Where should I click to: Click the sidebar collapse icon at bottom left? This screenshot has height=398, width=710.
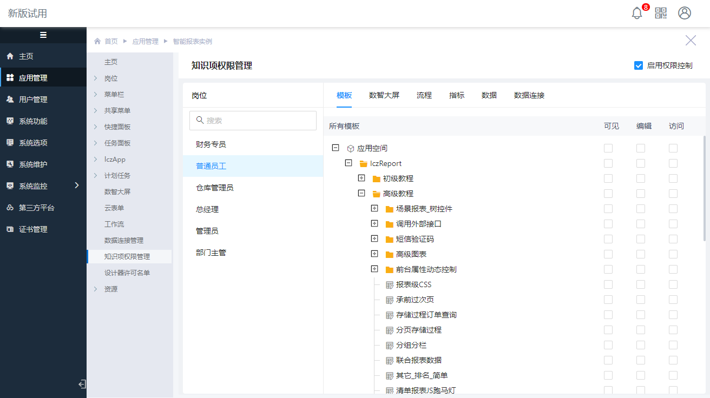point(82,384)
